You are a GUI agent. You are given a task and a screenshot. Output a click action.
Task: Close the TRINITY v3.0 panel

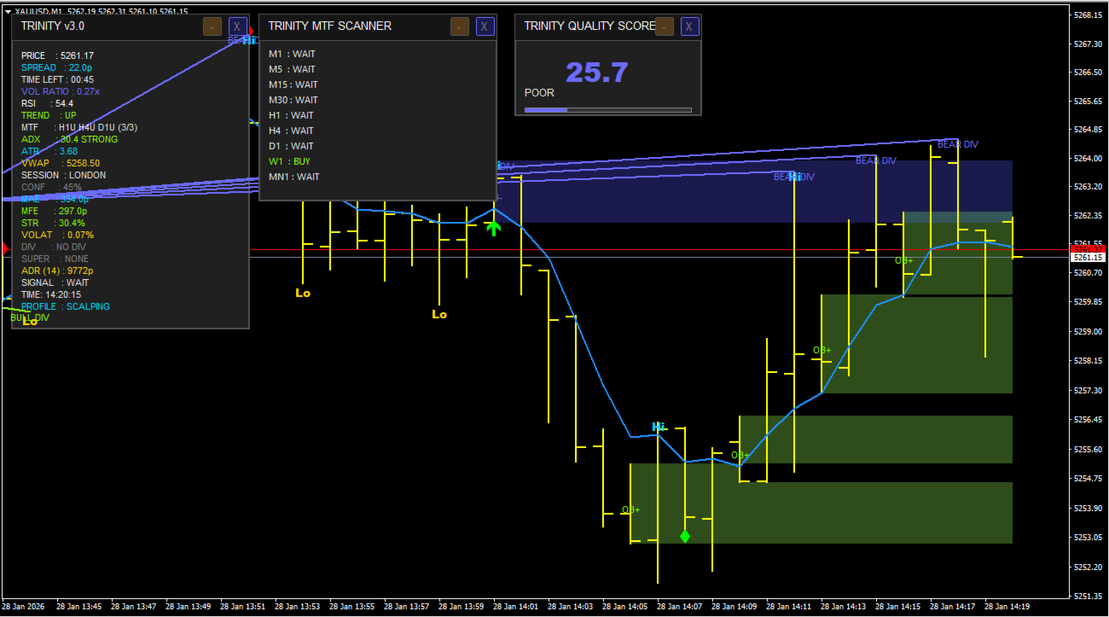pyautogui.click(x=238, y=26)
